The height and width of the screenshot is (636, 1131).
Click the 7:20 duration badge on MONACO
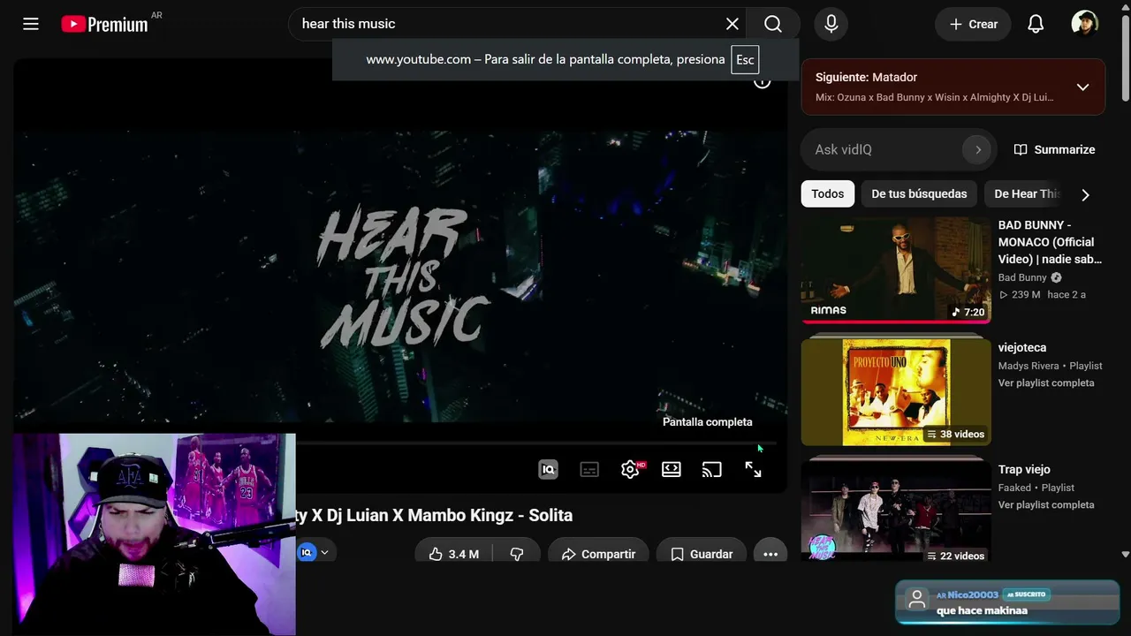[968, 312]
